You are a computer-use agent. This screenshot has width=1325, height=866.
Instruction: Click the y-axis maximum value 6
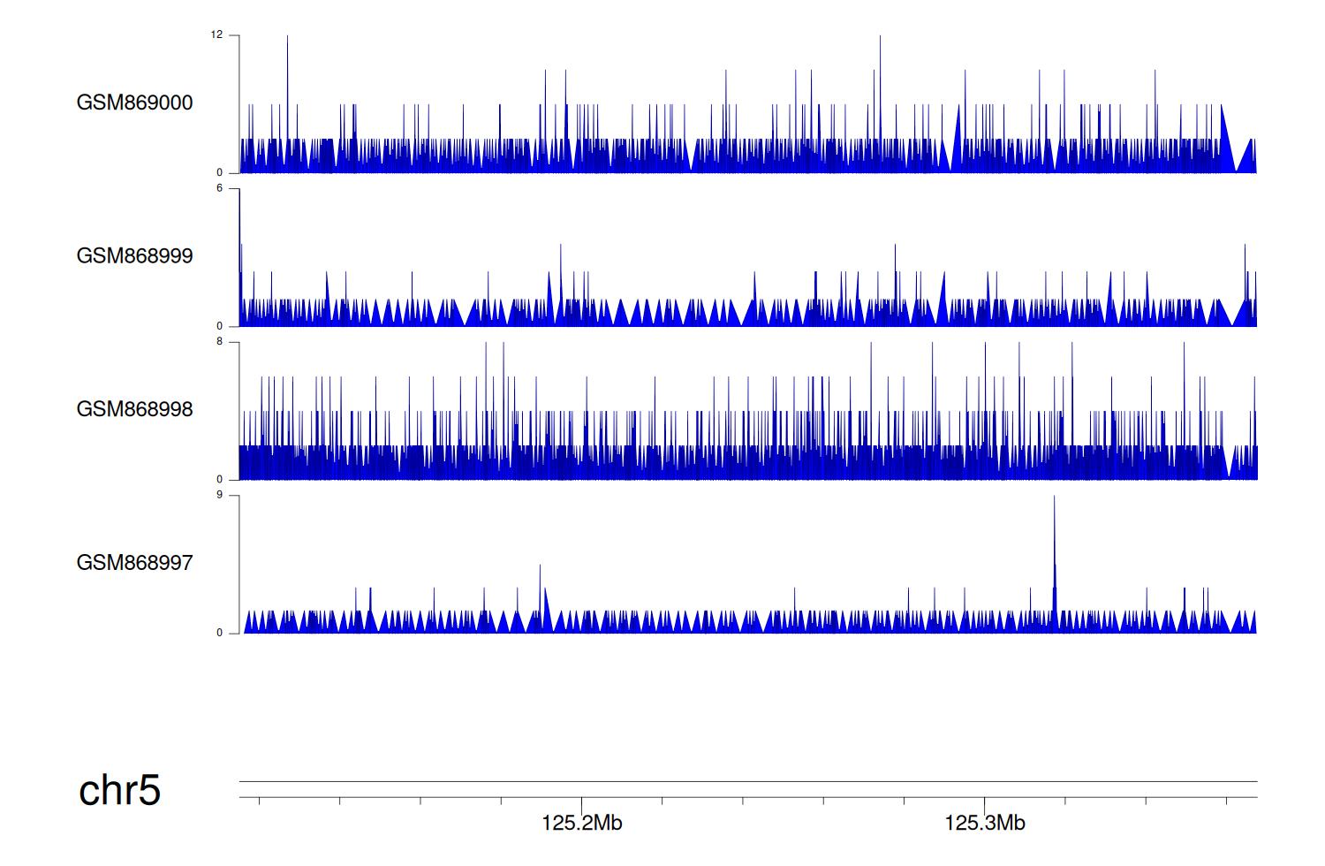tap(219, 188)
